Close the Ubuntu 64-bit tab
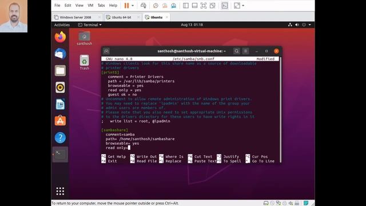366x206 pixels. (138, 17)
